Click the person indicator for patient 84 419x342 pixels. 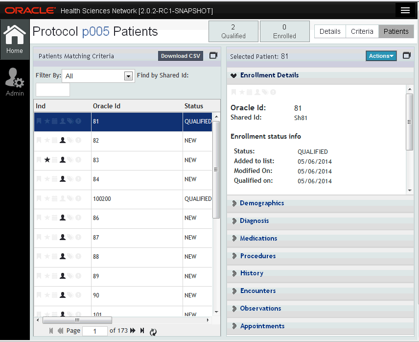coord(63,179)
